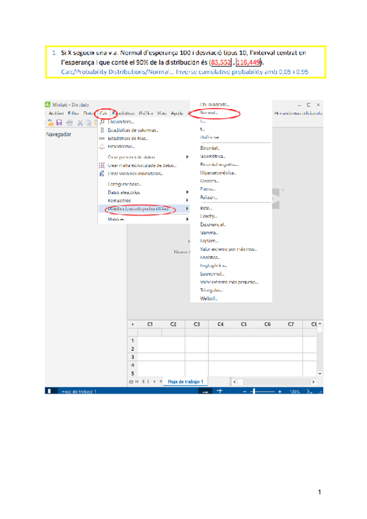Select Chi-cuadrada... distribution
This screenshot has height=519, width=367.
tap(215, 105)
